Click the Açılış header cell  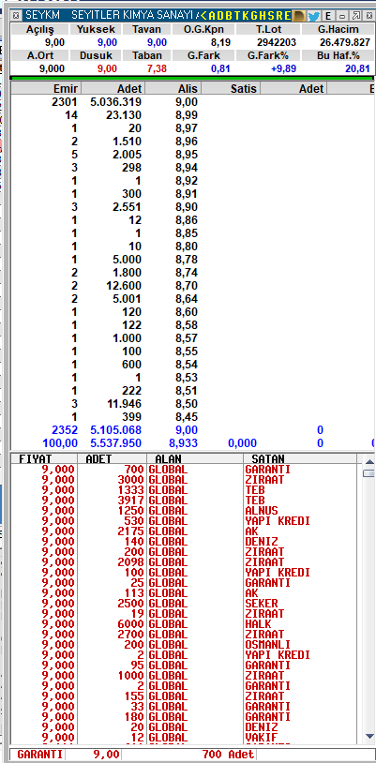point(41,29)
